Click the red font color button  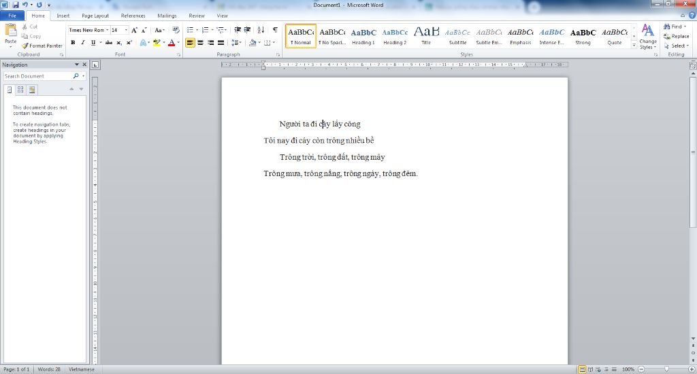pyautogui.click(x=172, y=43)
